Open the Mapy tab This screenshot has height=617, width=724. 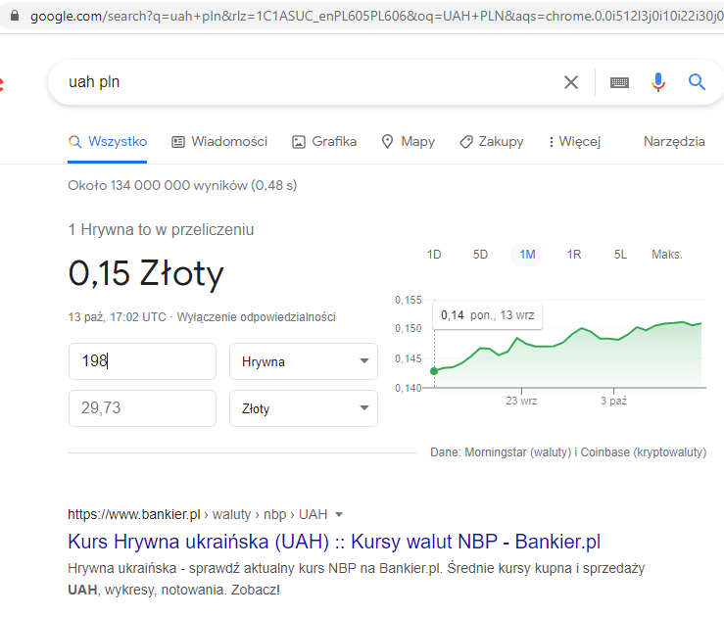coord(408,141)
